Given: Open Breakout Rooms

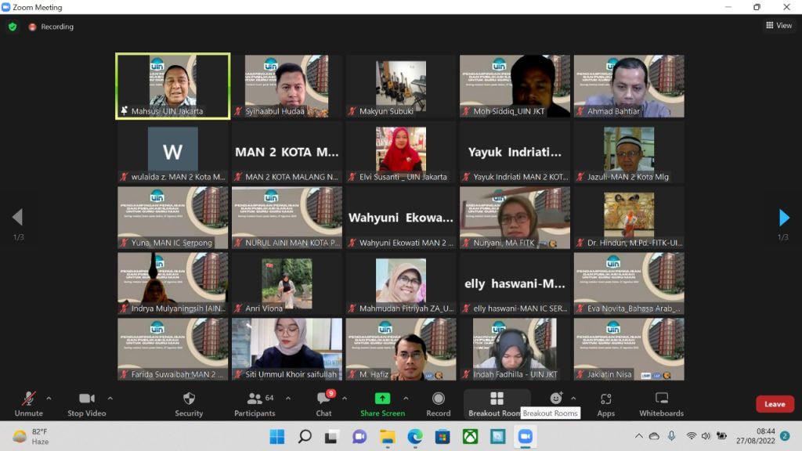Looking at the screenshot, I should click(497, 403).
